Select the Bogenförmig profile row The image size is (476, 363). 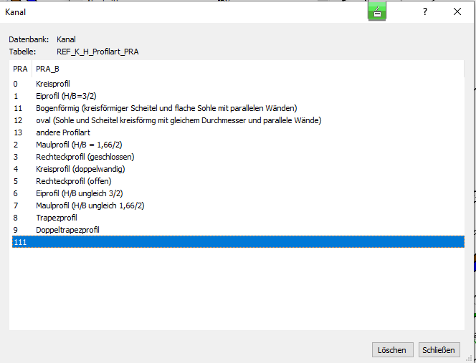[166, 108]
